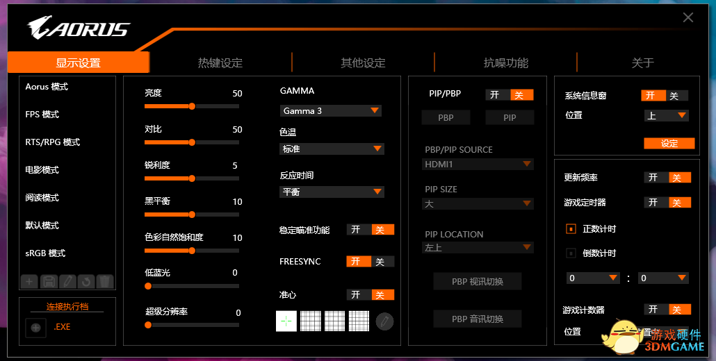This screenshot has height=361, width=716.
Task: Select RTS/RPG 模式 preset
Action: coord(53,142)
